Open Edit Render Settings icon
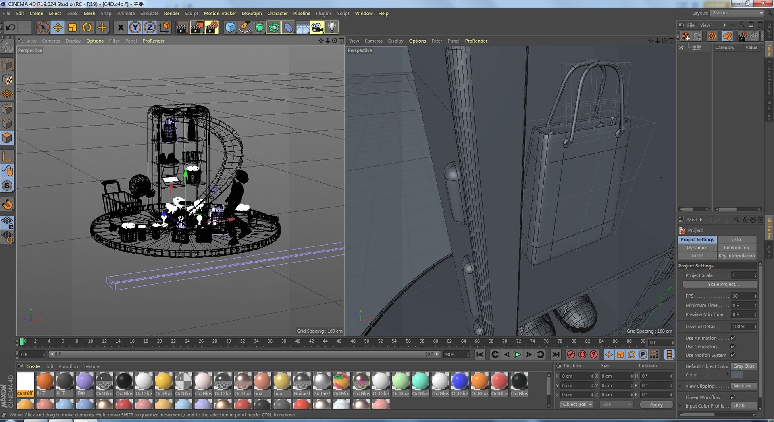The width and height of the screenshot is (774, 422). tap(212, 27)
